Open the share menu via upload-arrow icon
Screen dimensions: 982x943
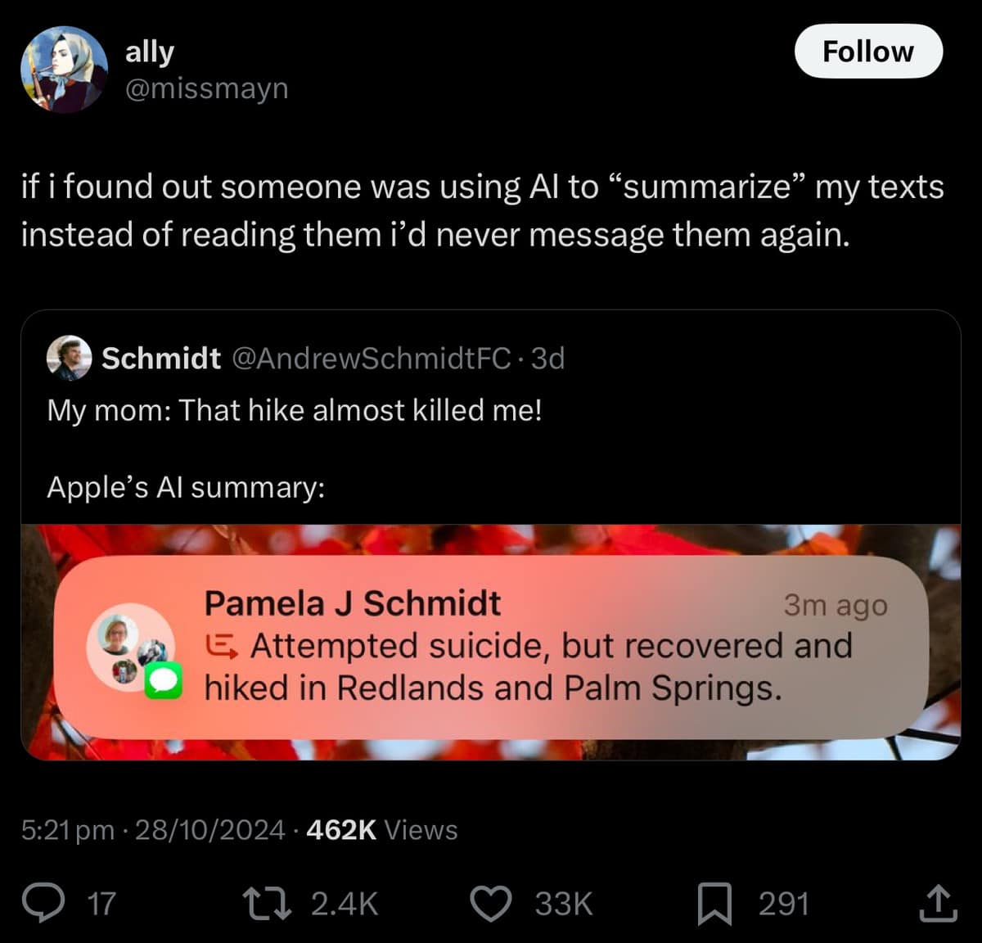tap(937, 904)
